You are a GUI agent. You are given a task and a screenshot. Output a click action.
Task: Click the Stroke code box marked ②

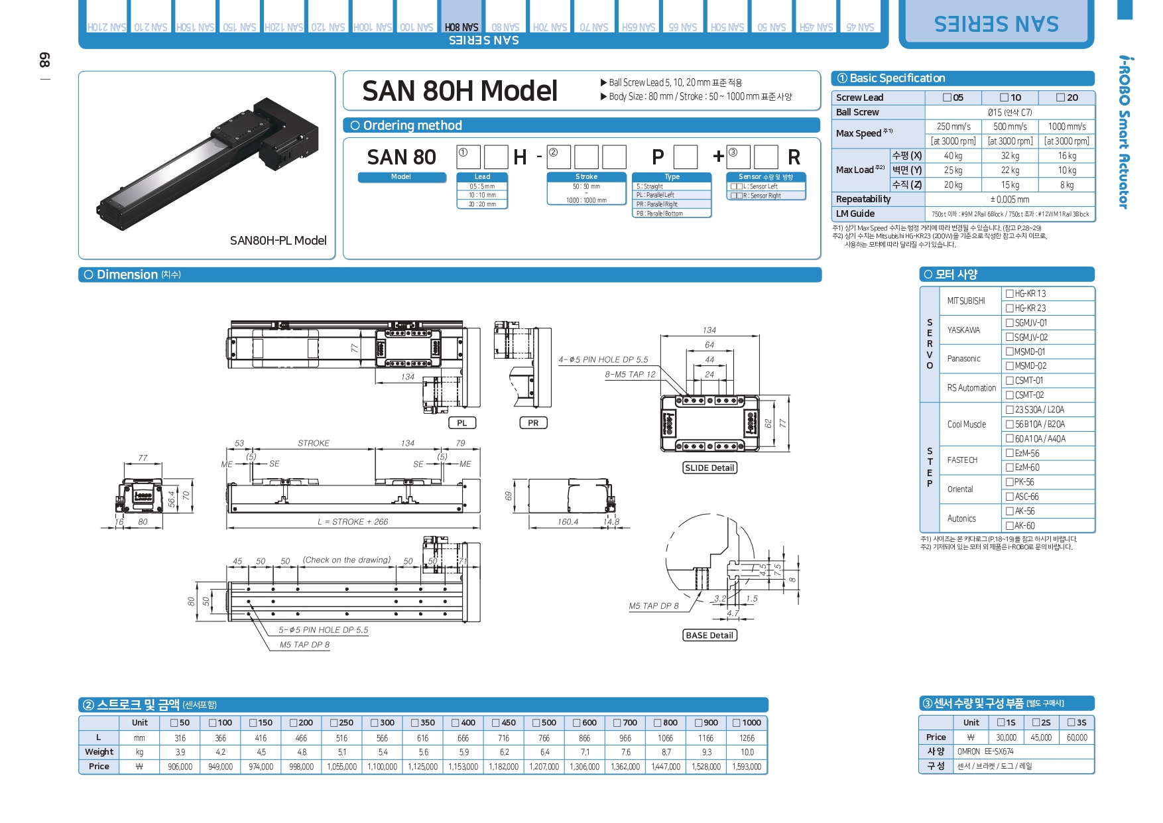pos(558,157)
